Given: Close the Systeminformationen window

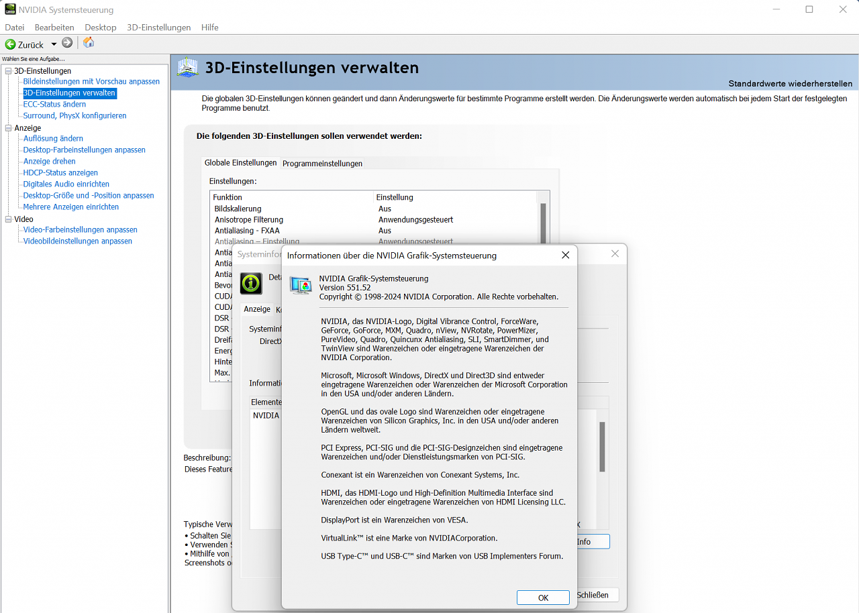Looking at the screenshot, I should point(615,254).
